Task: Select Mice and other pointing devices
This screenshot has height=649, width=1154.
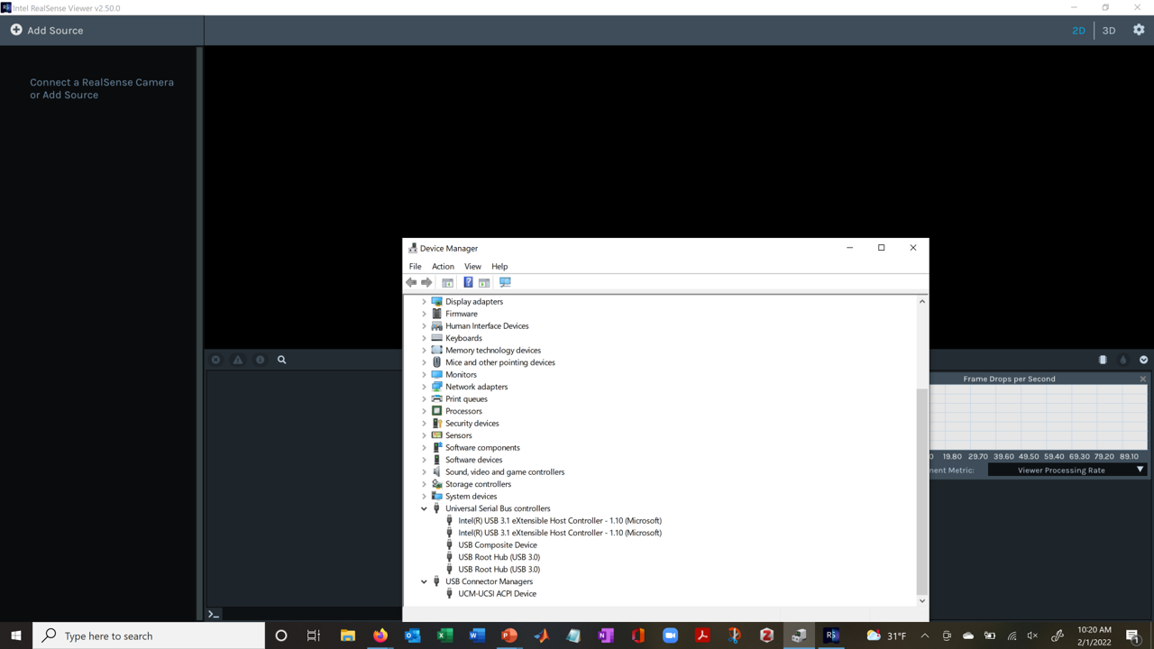Action: click(x=500, y=362)
